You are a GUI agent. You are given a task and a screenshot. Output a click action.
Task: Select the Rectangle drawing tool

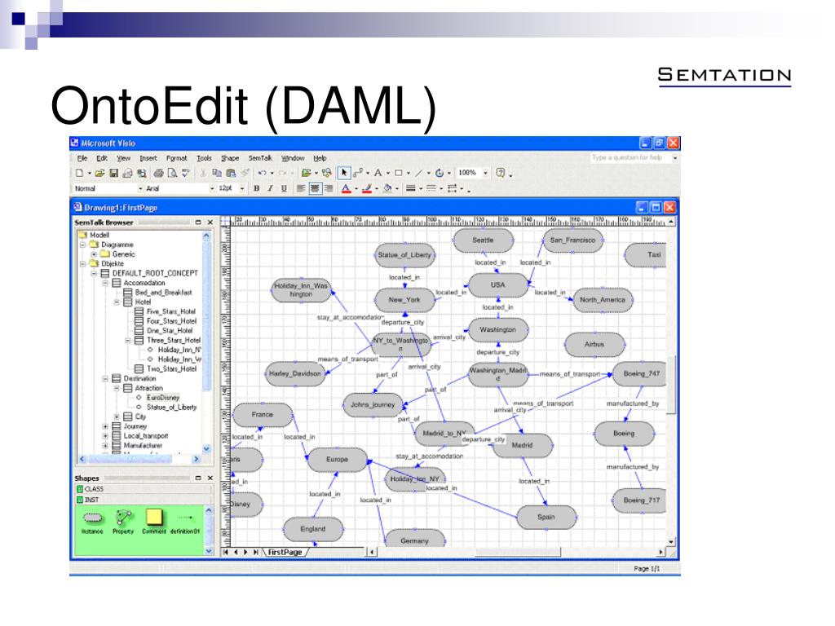(398, 173)
